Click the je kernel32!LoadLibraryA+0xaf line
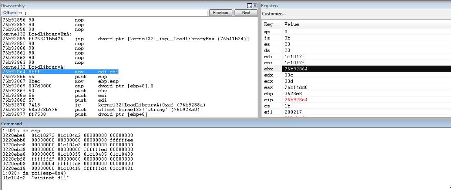 104,105
